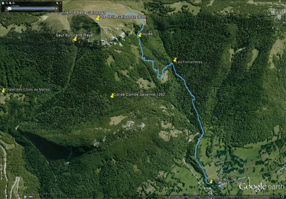Click the Google Earth logo
Screen dimensions: 286x199
(x=262, y=187)
